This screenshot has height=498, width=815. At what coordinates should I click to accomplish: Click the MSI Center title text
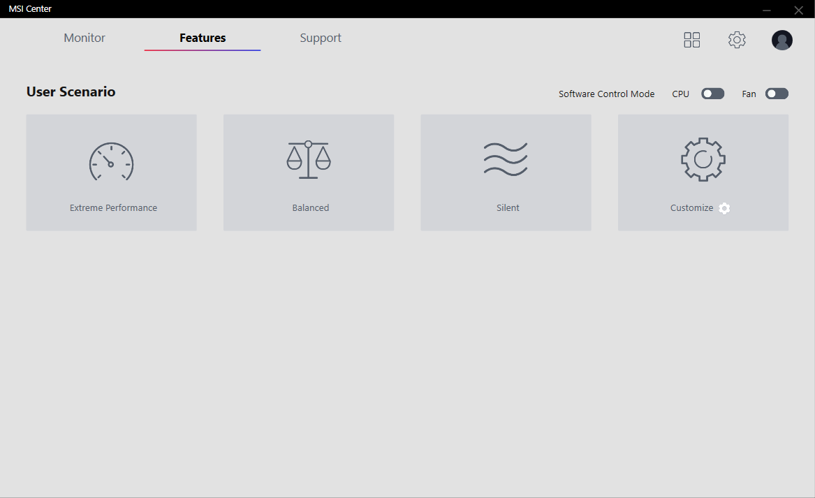[x=30, y=9]
